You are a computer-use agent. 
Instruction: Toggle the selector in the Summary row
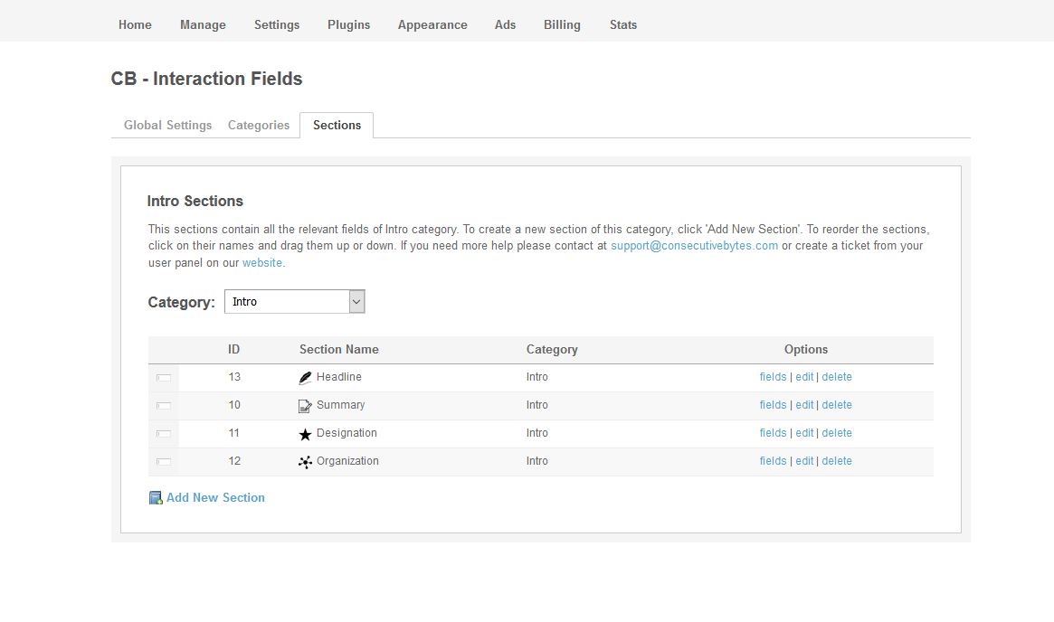tap(163, 406)
